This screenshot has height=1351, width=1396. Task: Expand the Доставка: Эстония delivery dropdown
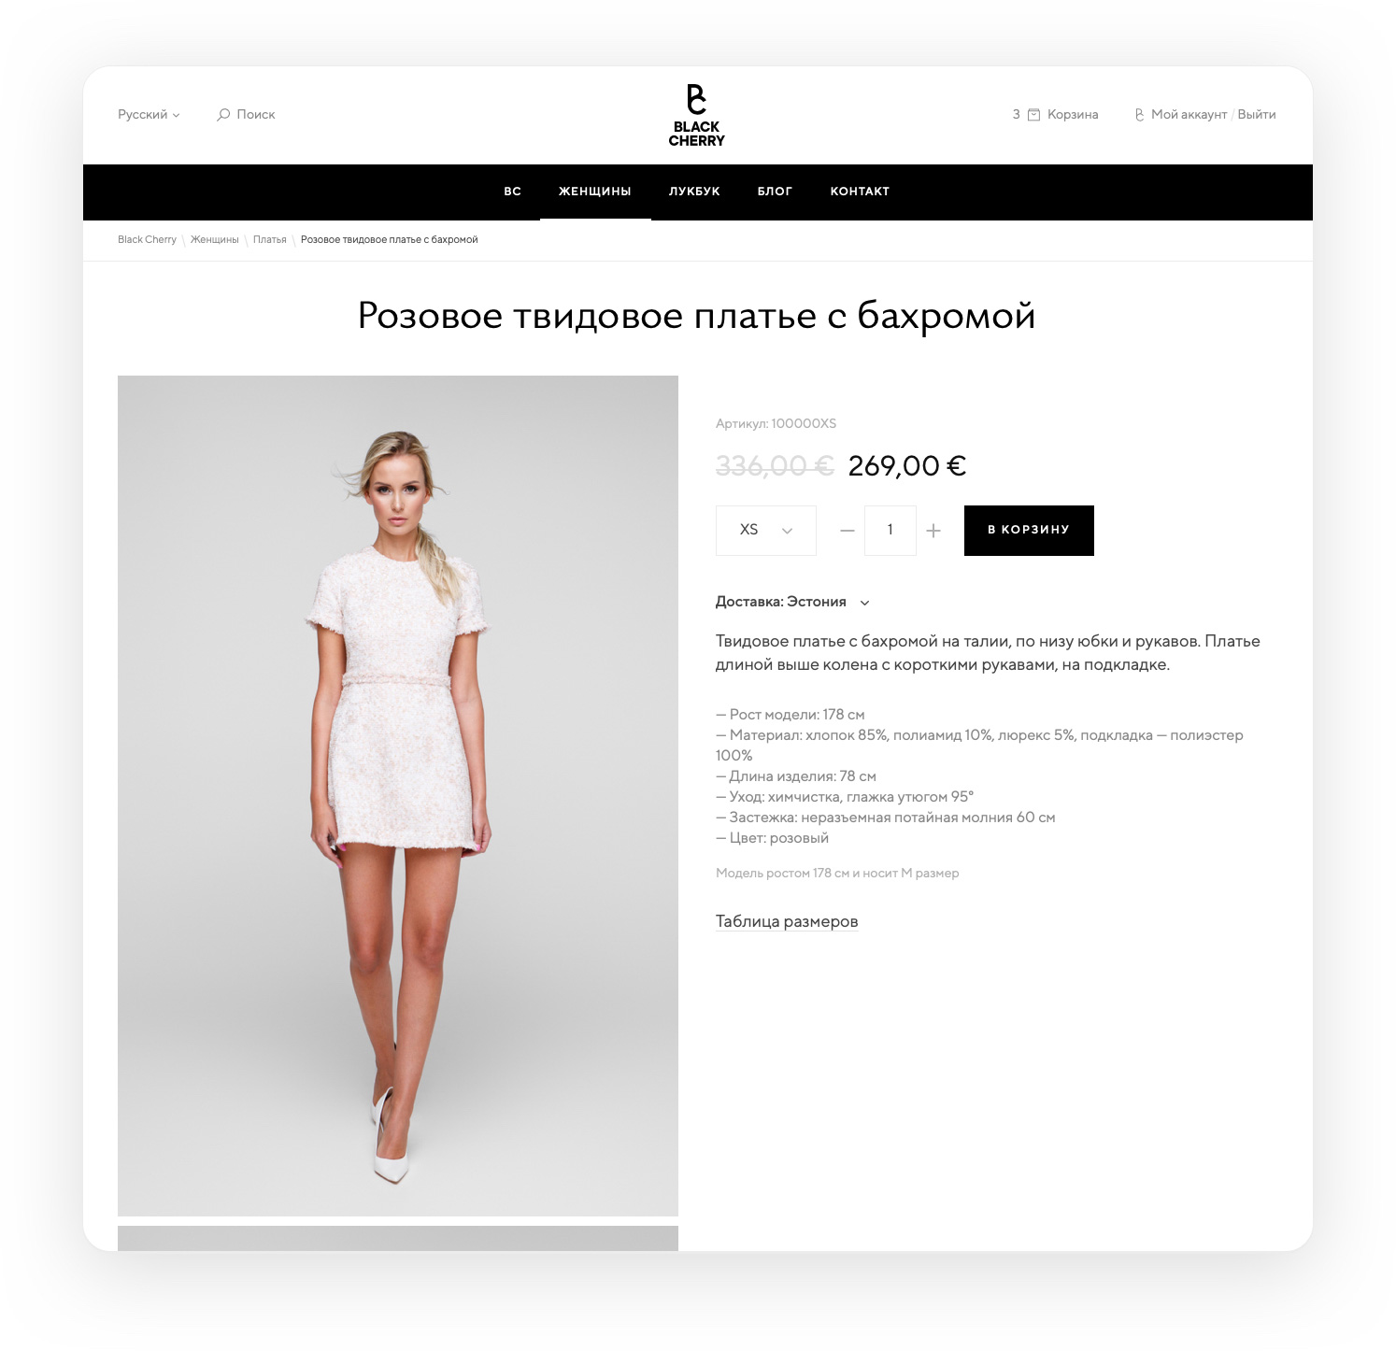pos(792,602)
